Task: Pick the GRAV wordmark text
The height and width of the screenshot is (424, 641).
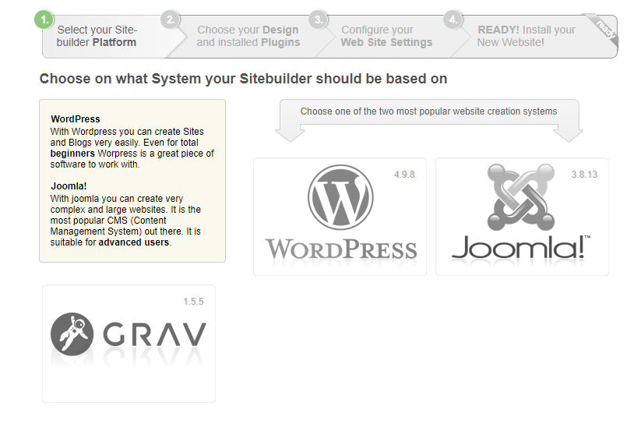Action: [x=155, y=335]
